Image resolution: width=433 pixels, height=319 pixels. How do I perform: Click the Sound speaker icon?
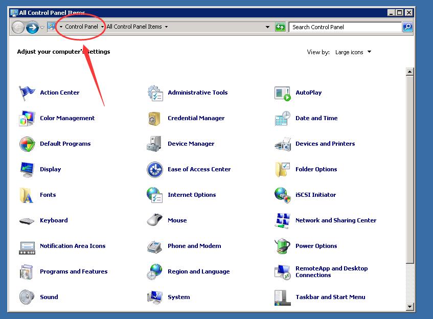click(x=27, y=297)
